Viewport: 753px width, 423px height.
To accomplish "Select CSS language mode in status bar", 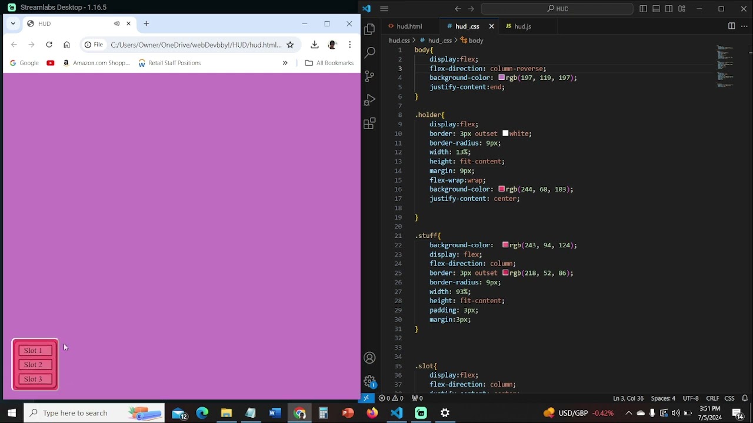I will pyautogui.click(x=729, y=398).
